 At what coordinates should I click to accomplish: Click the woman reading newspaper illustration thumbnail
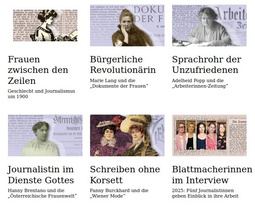click(45, 25)
